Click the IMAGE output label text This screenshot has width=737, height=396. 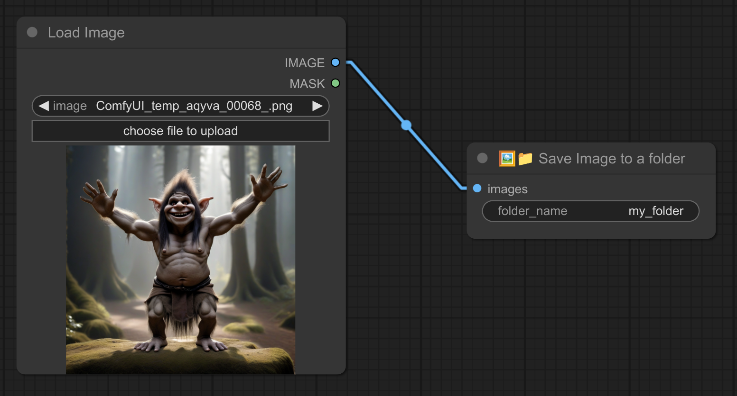click(x=304, y=63)
